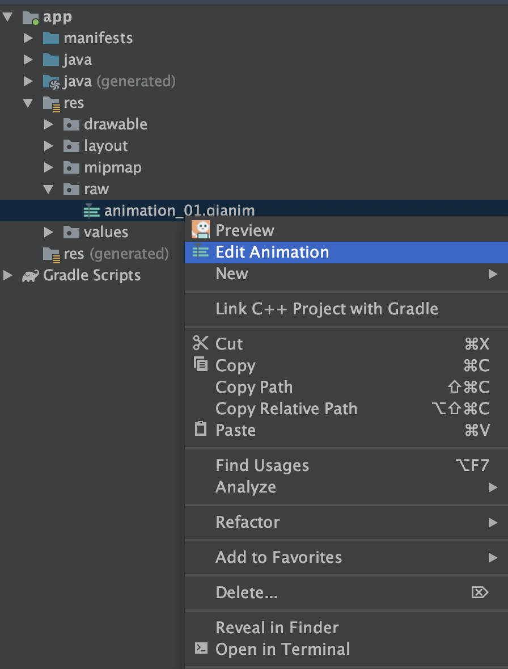Expand the manifests folder arrow
This screenshot has width=508, height=669.
[x=28, y=38]
